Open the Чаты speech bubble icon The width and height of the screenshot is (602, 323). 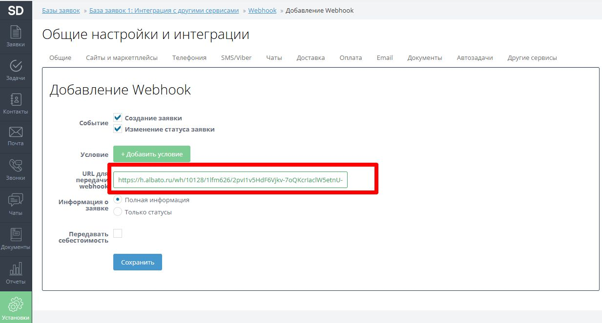[16, 200]
